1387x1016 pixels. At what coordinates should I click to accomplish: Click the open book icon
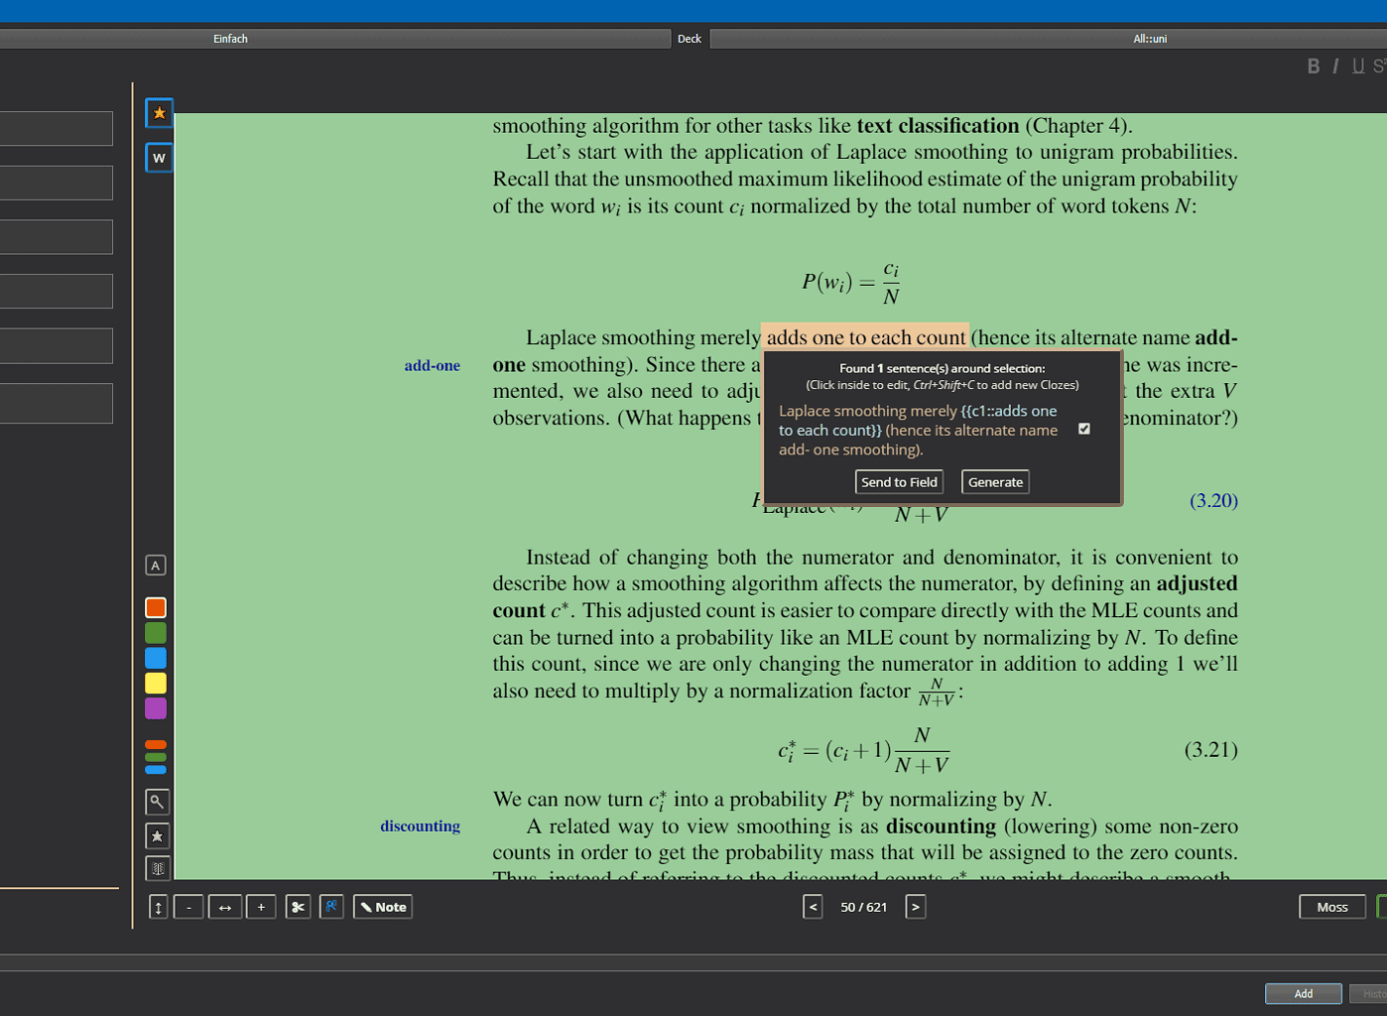(x=157, y=868)
